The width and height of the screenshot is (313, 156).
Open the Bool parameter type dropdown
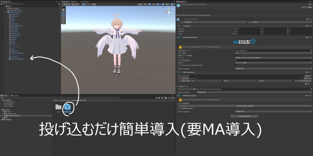[308, 76]
